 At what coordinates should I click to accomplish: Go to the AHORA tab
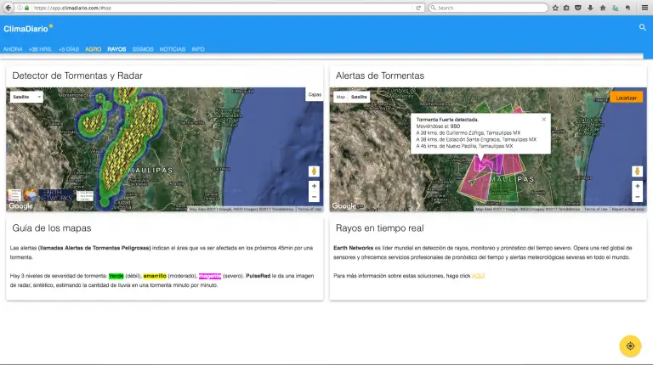pos(13,49)
